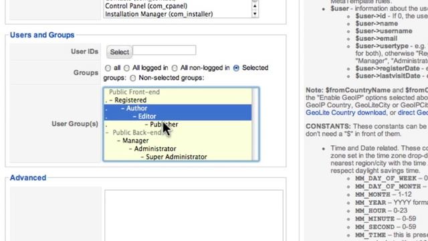Image resolution: width=428 pixels, height=241 pixels.
Task: Click the MM_YEAR constant text
Action: [370, 203]
